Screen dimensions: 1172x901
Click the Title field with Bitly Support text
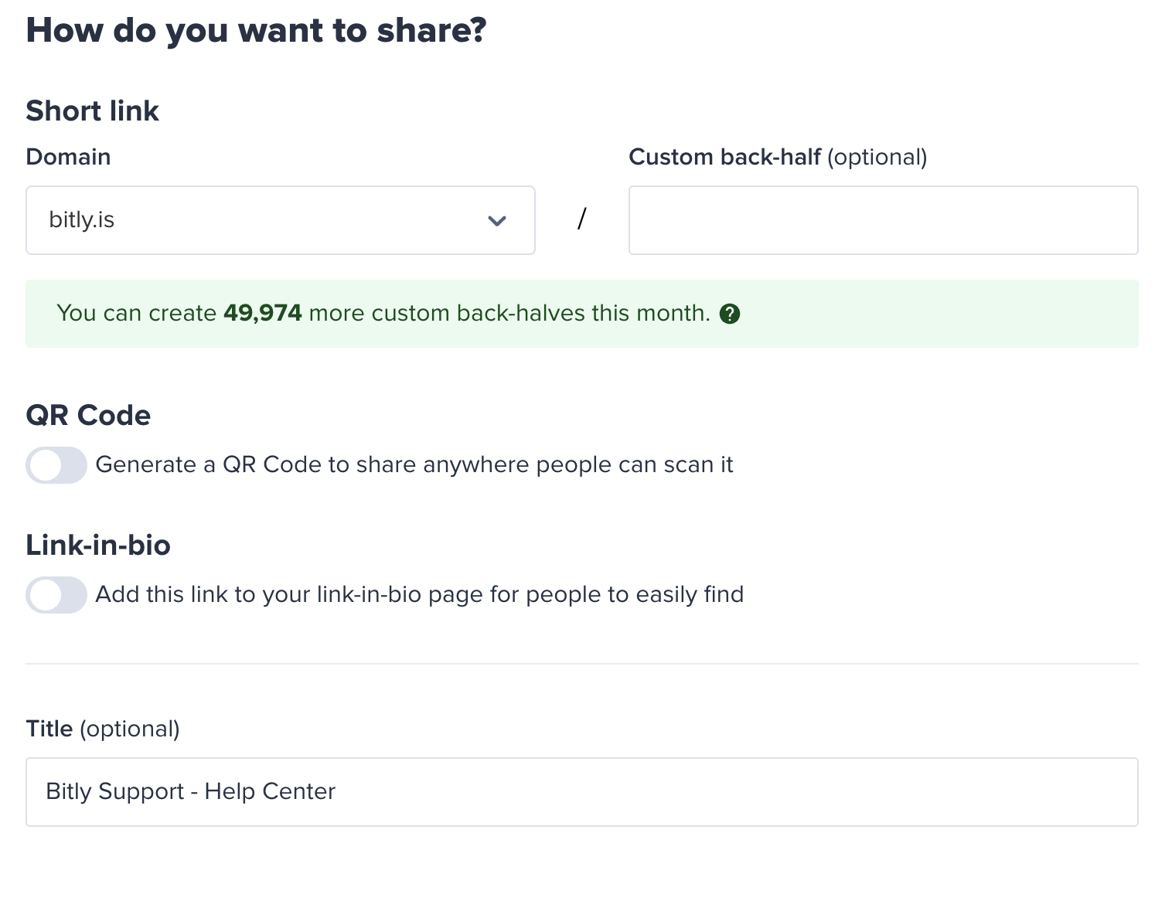coord(581,792)
